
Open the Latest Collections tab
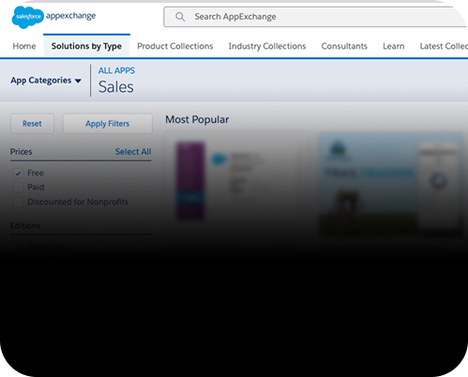(x=444, y=46)
